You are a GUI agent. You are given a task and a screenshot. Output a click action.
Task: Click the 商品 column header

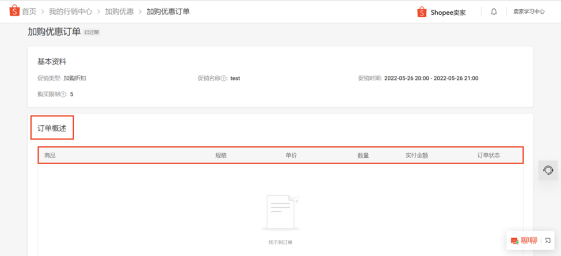[x=50, y=156]
